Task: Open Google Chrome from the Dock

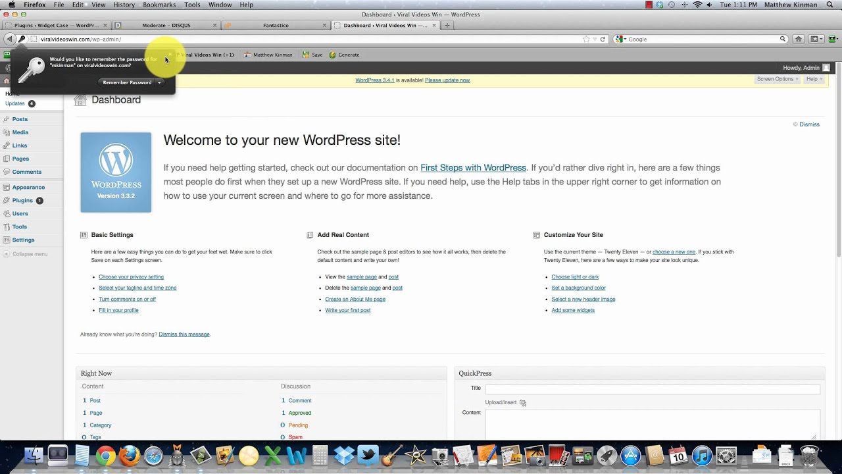Action: pyautogui.click(x=105, y=456)
